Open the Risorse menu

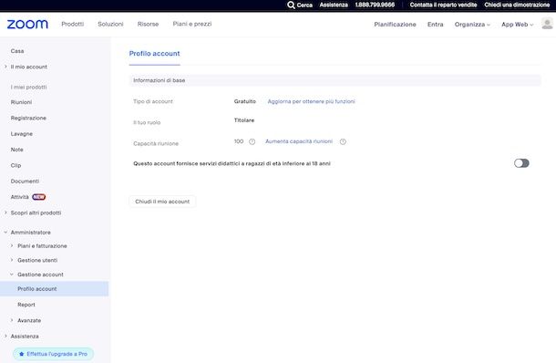coord(148,24)
